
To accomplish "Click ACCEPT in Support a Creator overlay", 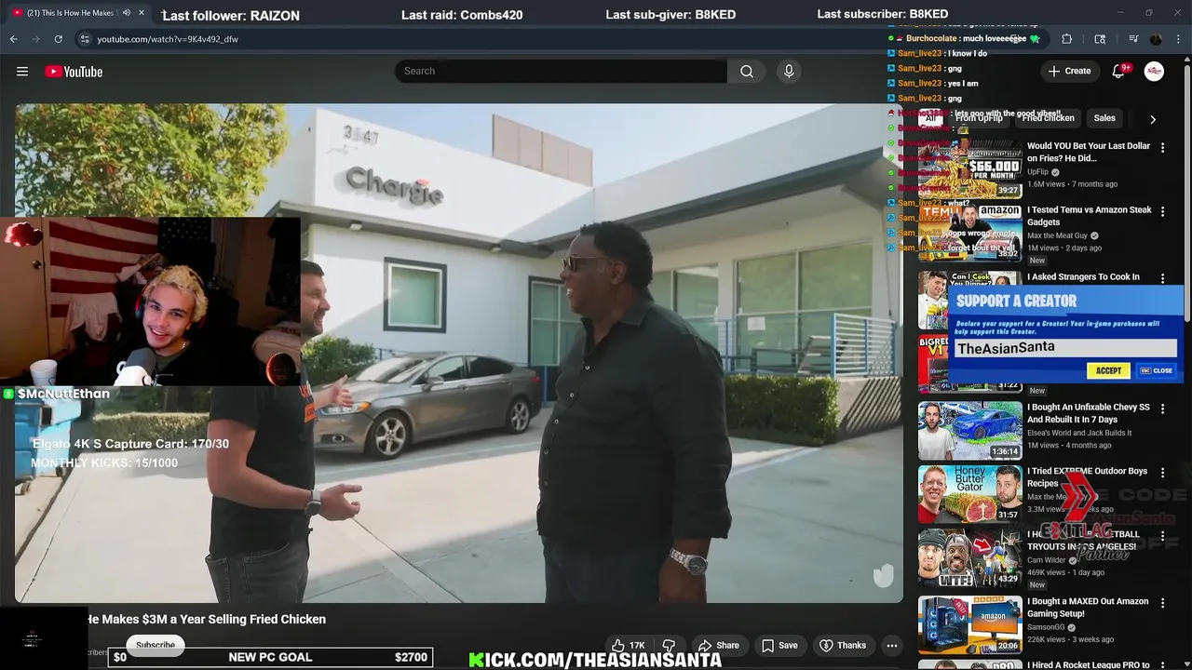I will click(x=1108, y=370).
